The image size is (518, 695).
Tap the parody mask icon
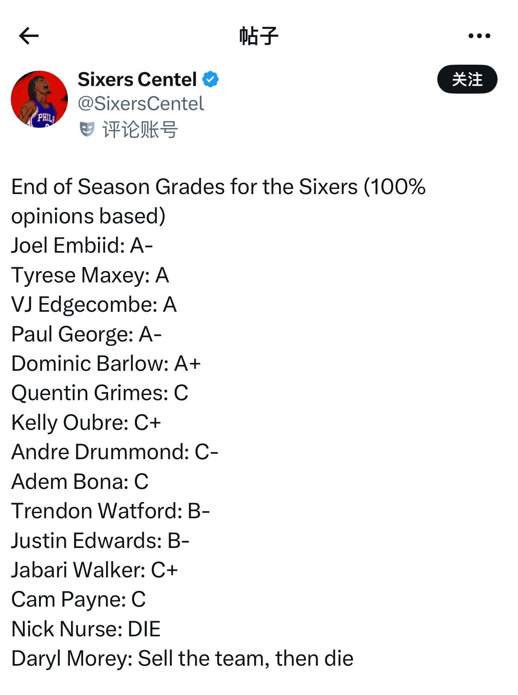pyautogui.click(x=87, y=129)
